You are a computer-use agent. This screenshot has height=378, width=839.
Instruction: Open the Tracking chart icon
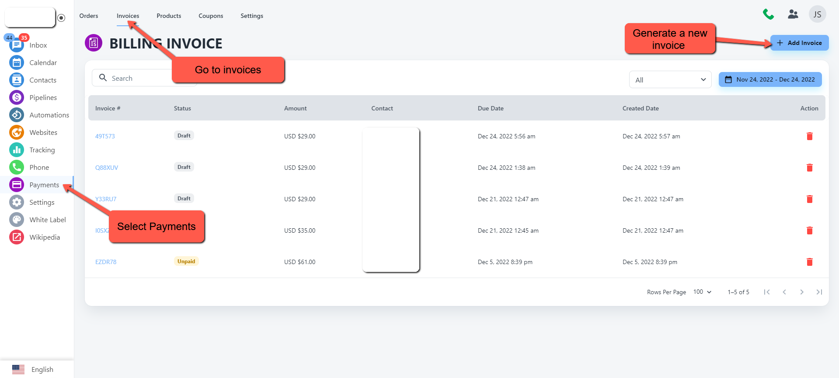(17, 150)
